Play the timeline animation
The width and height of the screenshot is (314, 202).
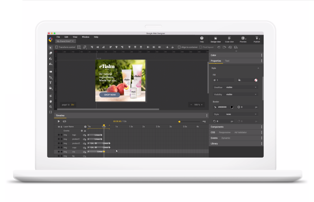click(x=59, y=121)
